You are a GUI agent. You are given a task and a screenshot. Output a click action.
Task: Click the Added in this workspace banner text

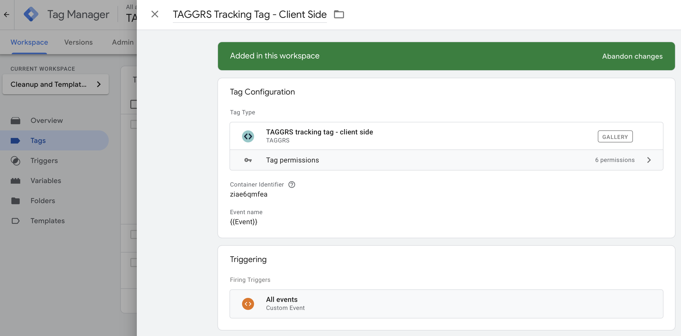point(275,56)
